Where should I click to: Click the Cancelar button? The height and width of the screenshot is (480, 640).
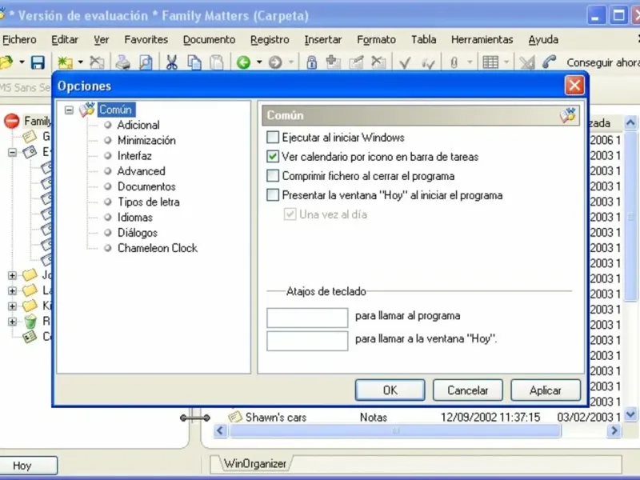pyautogui.click(x=468, y=390)
